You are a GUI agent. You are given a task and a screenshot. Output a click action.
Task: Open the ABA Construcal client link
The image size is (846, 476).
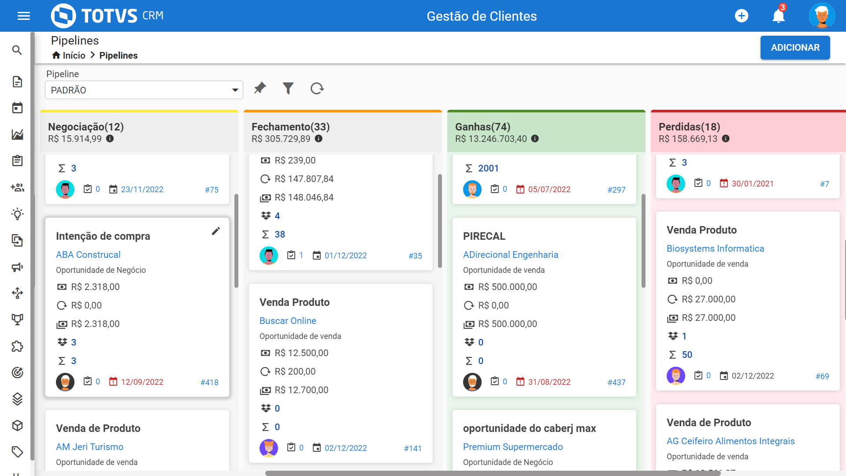pos(88,255)
